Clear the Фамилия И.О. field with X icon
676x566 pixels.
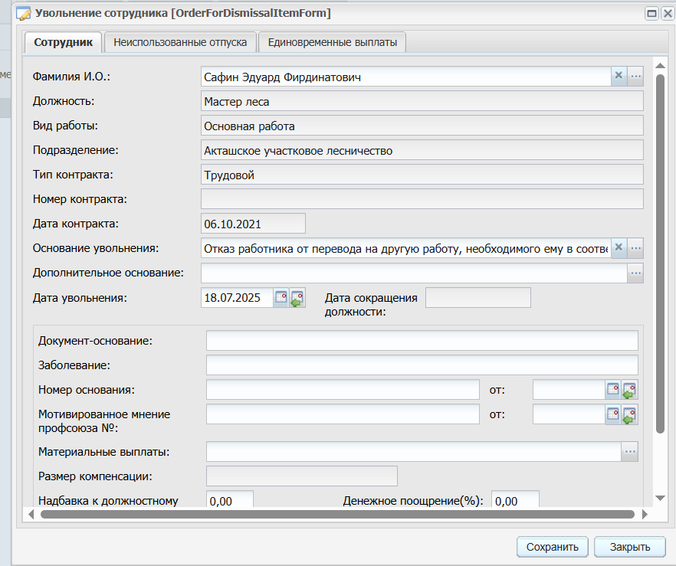point(619,77)
